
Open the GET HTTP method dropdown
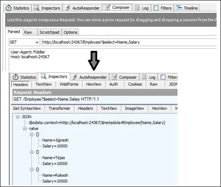(37, 42)
